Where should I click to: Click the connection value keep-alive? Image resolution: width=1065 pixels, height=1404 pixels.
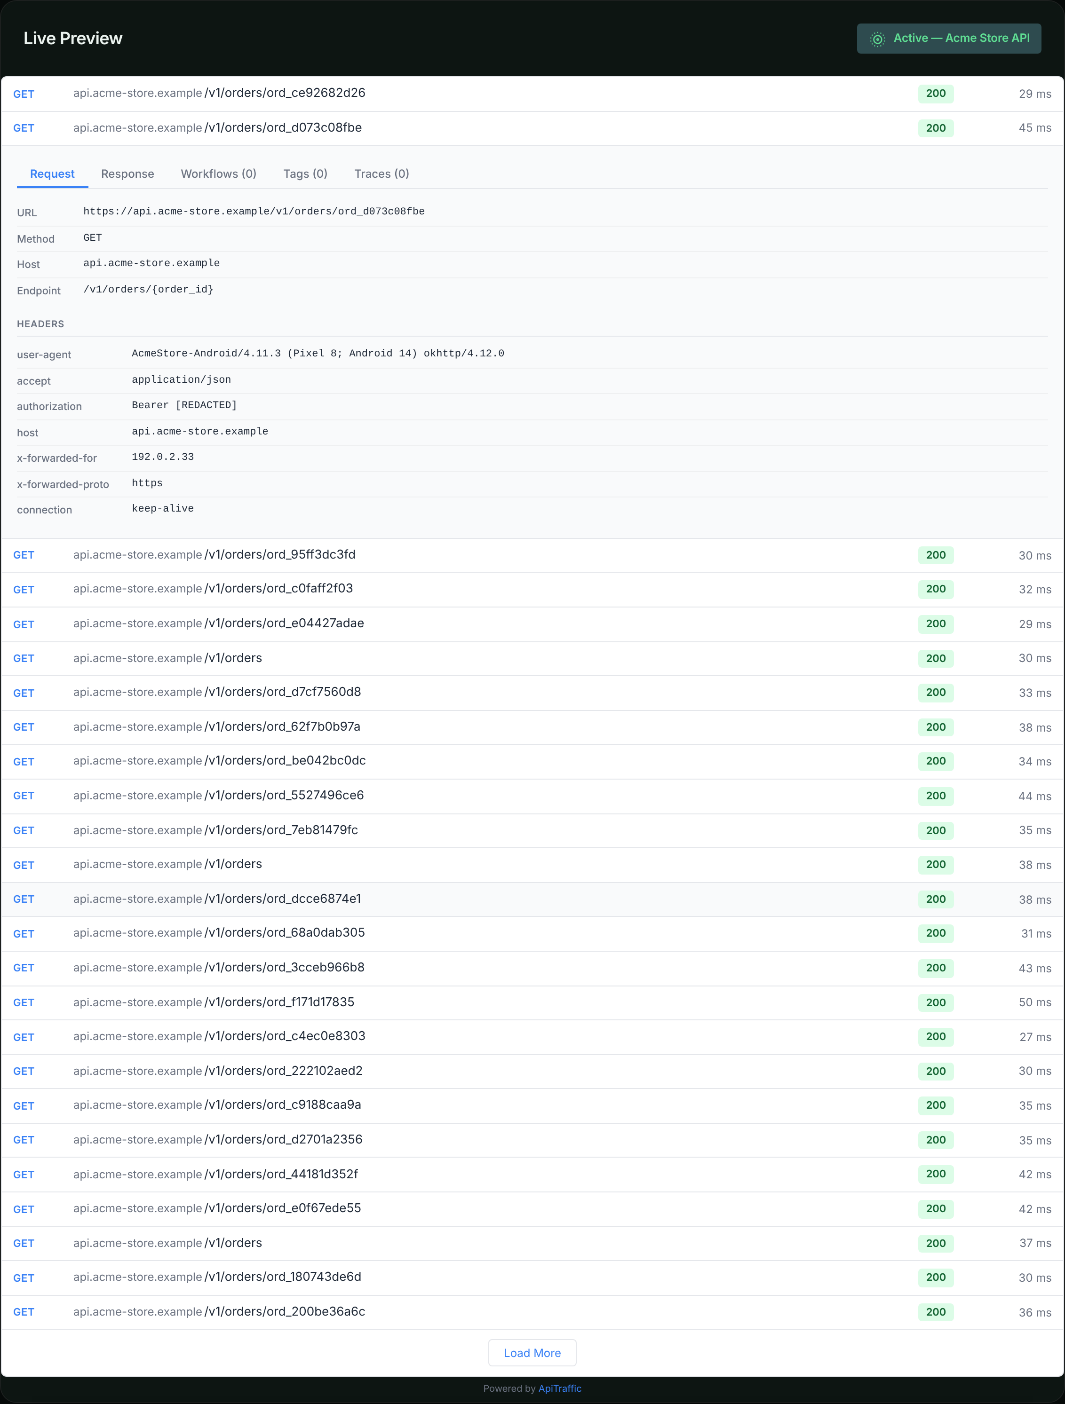pyautogui.click(x=163, y=508)
